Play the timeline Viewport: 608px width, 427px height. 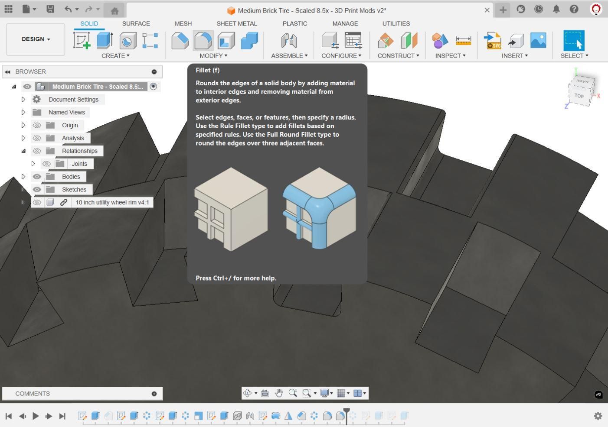36,416
